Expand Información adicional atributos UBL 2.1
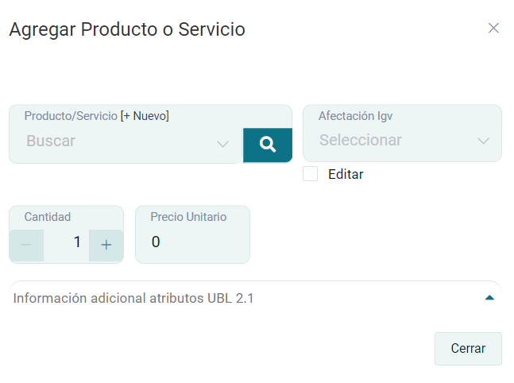Screen dimensions: 514x383 coord(133,299)
